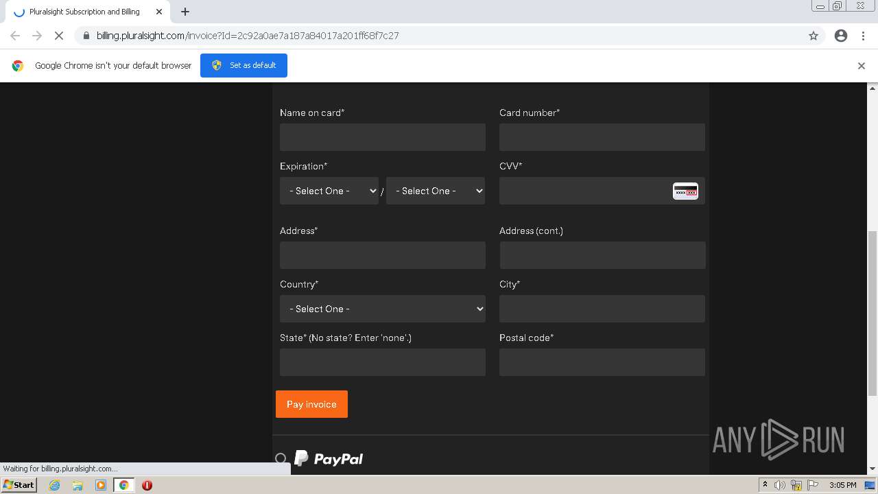Expand the Country dropdown
Image resolution: width=878 pixels, height=494 pixels.
pos(383,309)
